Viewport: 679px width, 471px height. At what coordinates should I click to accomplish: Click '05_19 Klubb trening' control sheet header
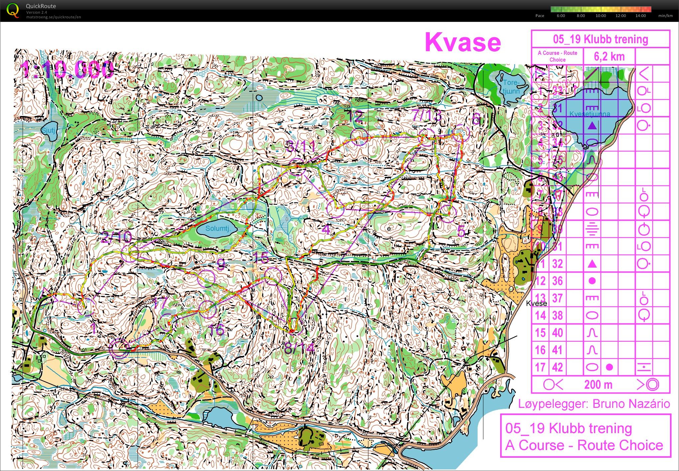click(601, 39)
